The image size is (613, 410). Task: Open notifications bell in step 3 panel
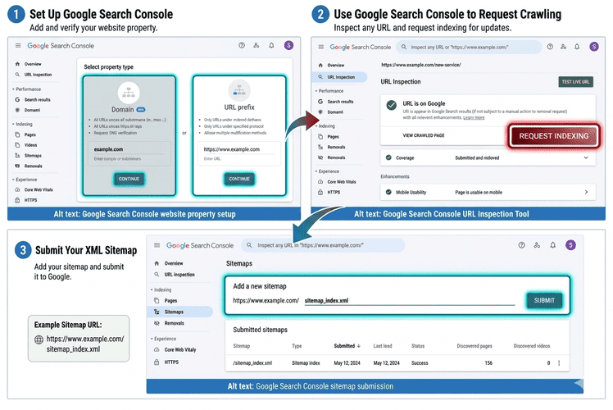tap(553, 245)
